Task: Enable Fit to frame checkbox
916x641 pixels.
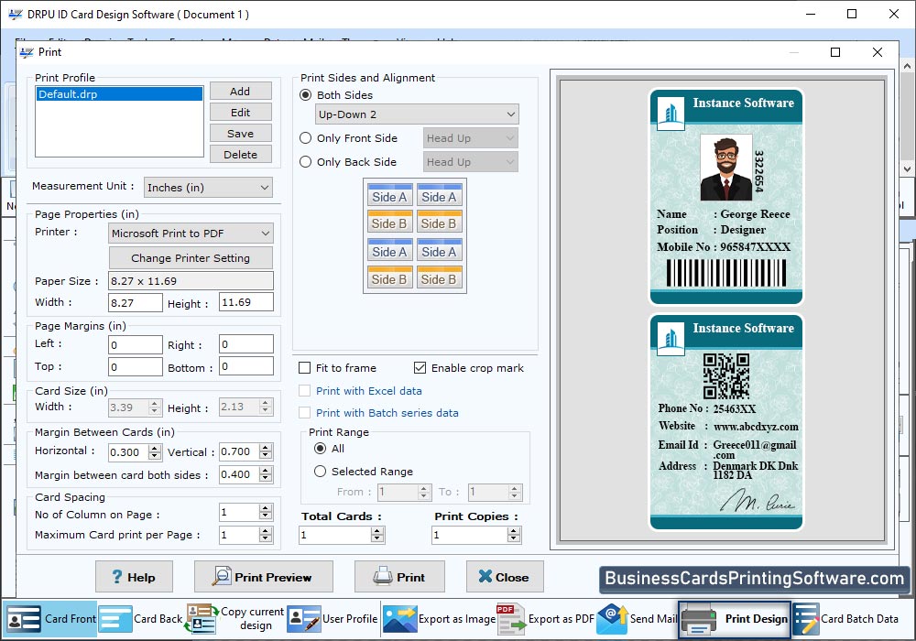Action: click(304, 368)
